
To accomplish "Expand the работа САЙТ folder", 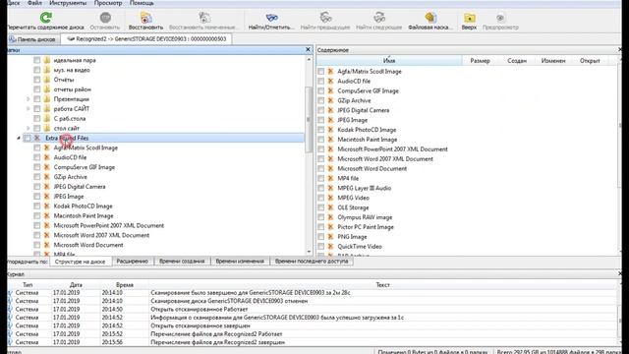I will 29,109.
